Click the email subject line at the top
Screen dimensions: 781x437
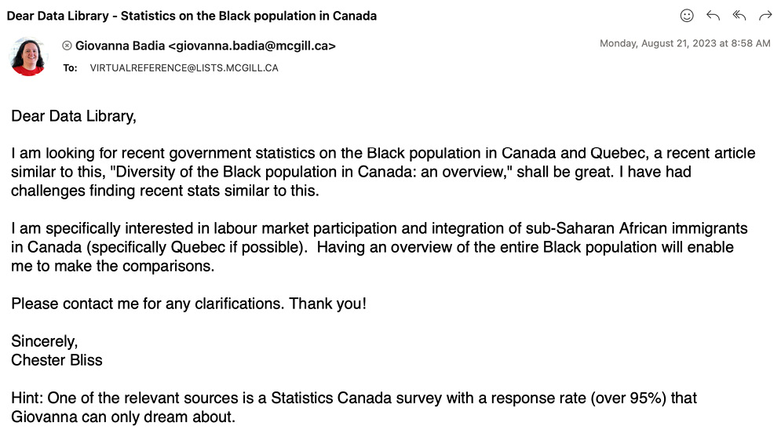pos(192,16)
